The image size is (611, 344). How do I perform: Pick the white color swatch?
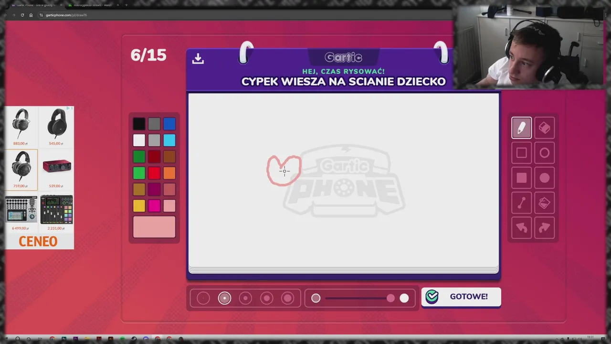click(139, 140)
